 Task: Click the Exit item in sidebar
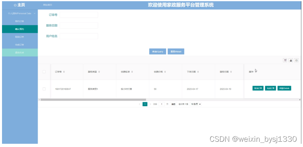(19, 52)
